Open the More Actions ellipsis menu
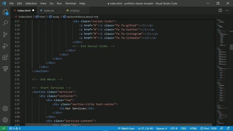Viewport: 233px width, 131px height. pyautogui.click(x=227, y=11)
